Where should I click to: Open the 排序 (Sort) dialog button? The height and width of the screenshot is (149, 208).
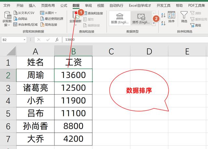[171, 17]
